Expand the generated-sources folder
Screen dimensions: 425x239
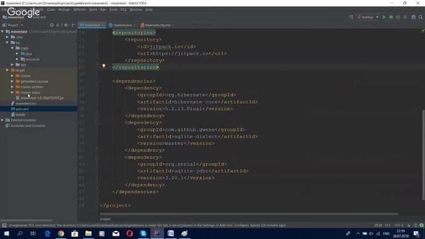pos(12,81)
